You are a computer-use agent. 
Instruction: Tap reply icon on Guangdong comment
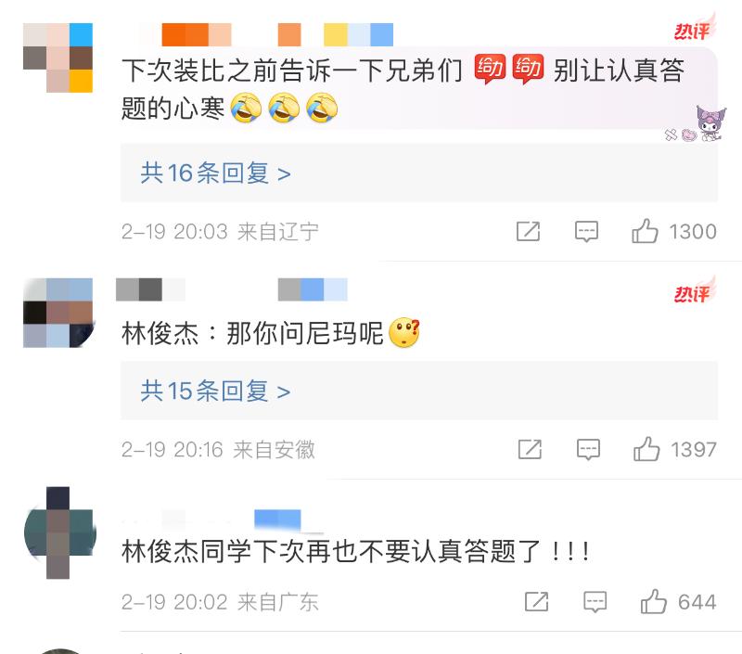(x=595, y=602)
